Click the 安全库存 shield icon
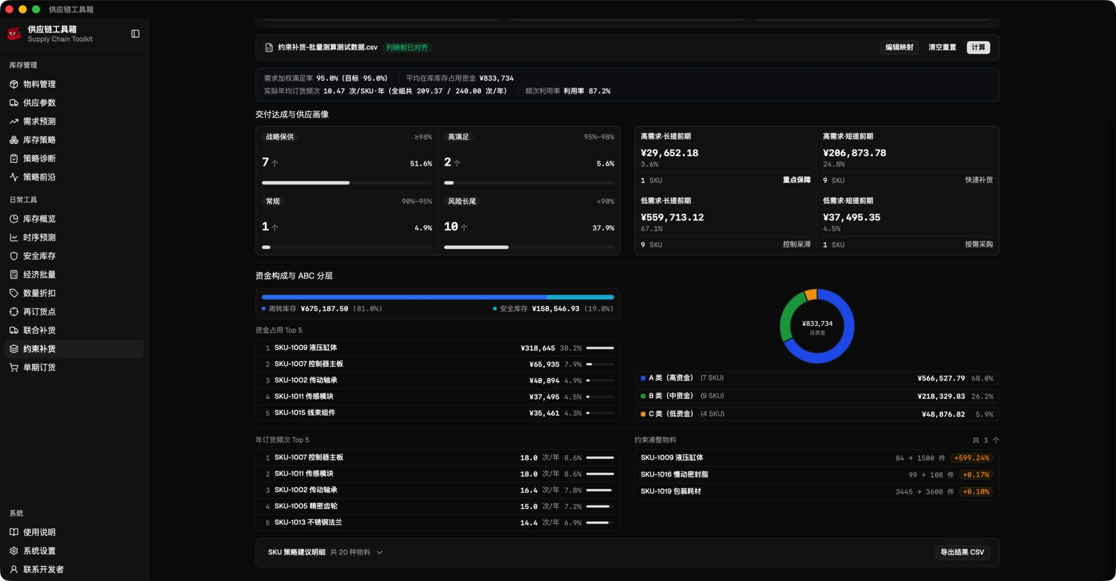This screenshot has height=581, width=1116. [14, 256]
